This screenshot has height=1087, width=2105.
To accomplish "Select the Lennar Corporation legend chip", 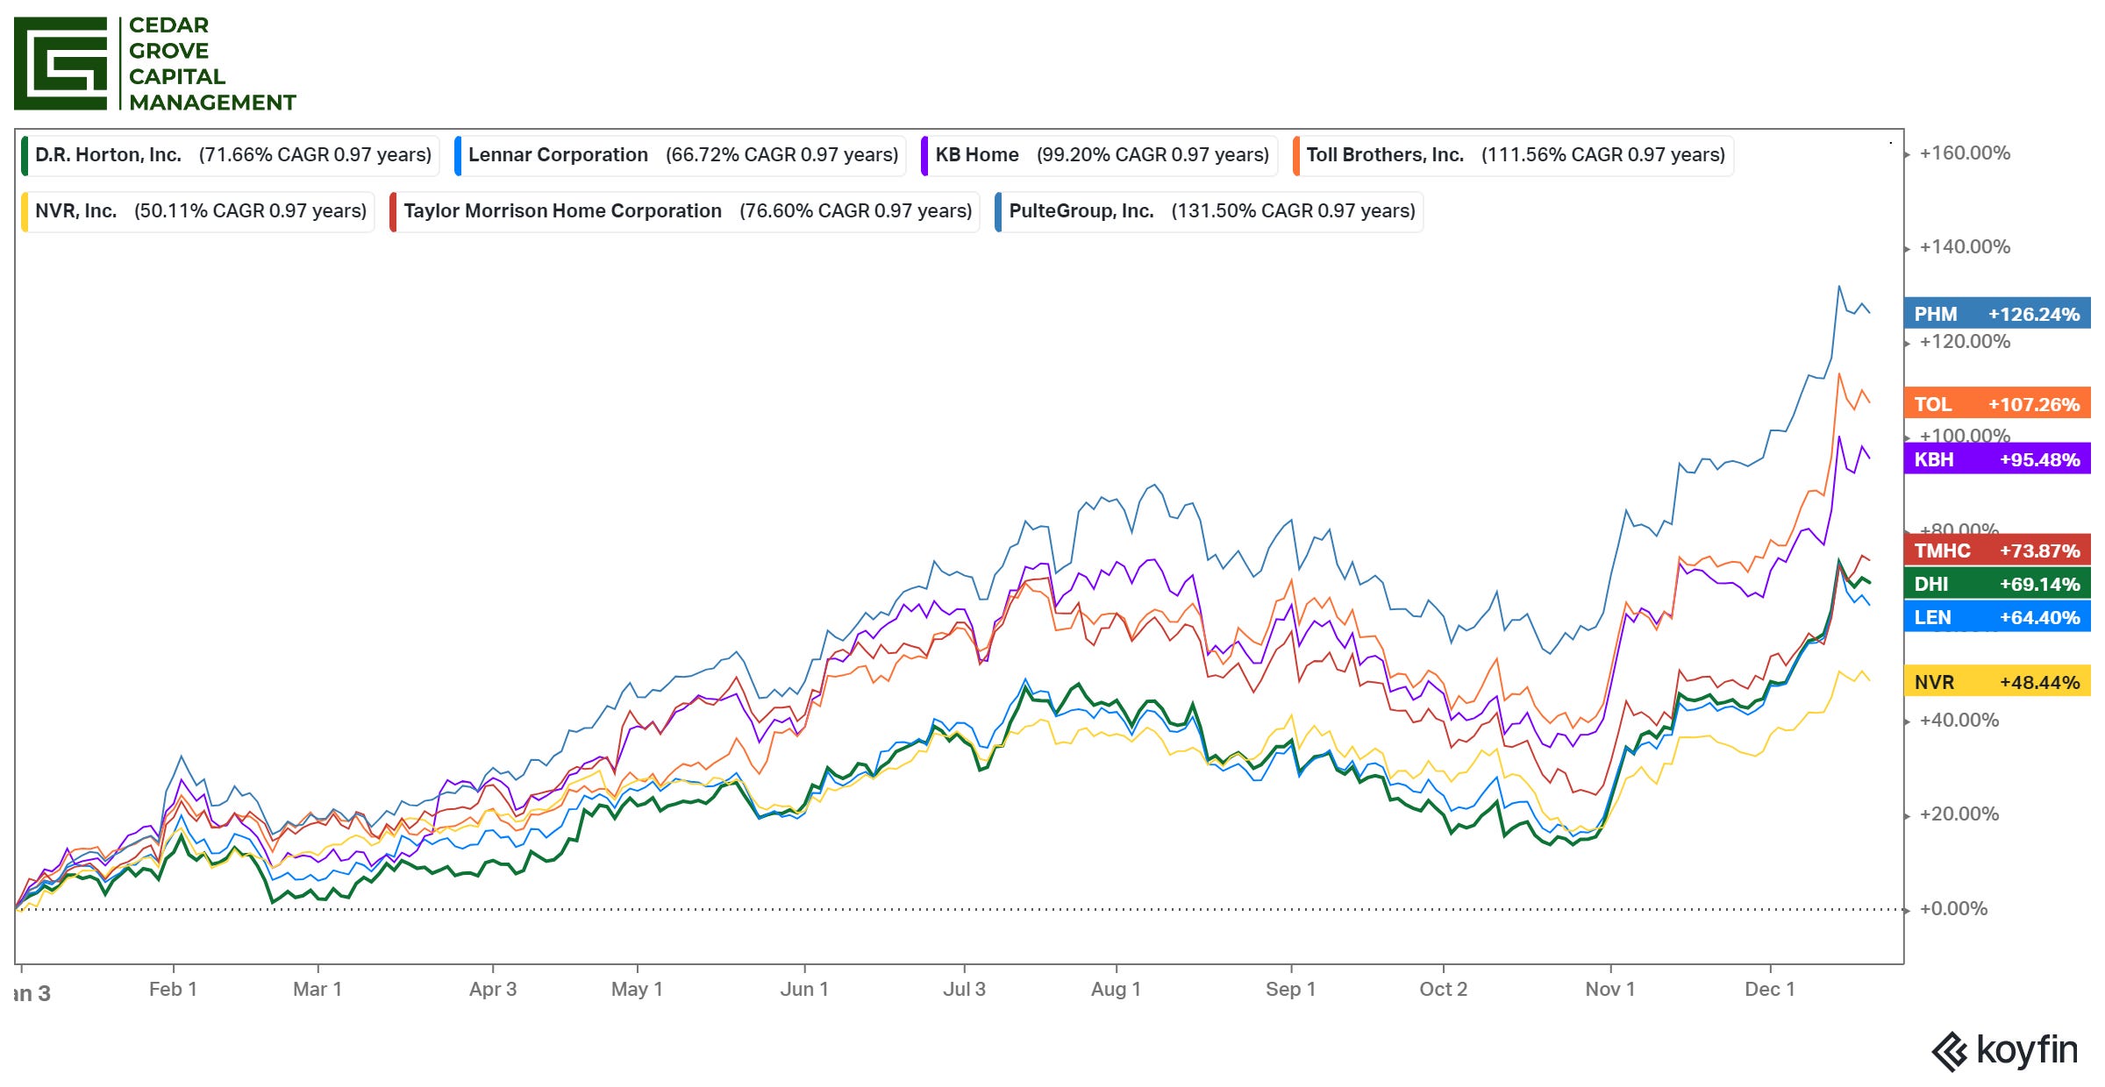I will pyautogui.click(x=681, y=155).
